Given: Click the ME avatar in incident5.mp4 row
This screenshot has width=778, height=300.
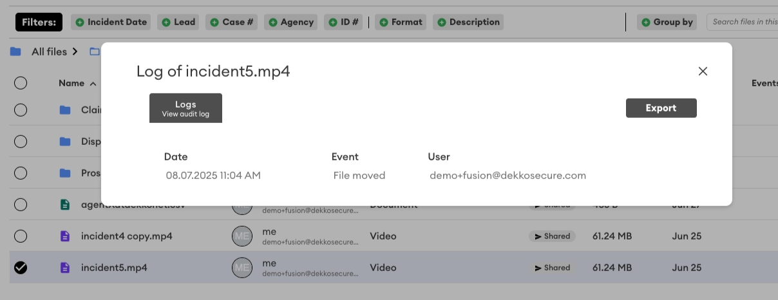Looking at the screenshot, I should point(242,268).
